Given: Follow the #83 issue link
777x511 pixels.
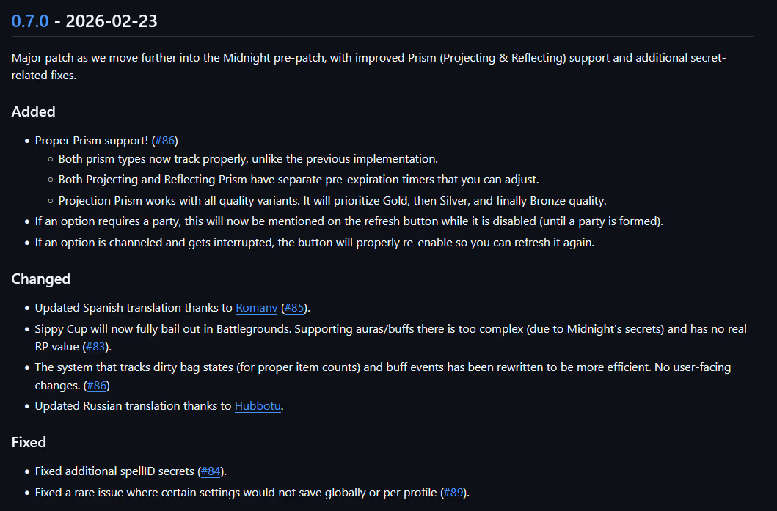Looking at the screenshot, I should click(x=97, y=347).
